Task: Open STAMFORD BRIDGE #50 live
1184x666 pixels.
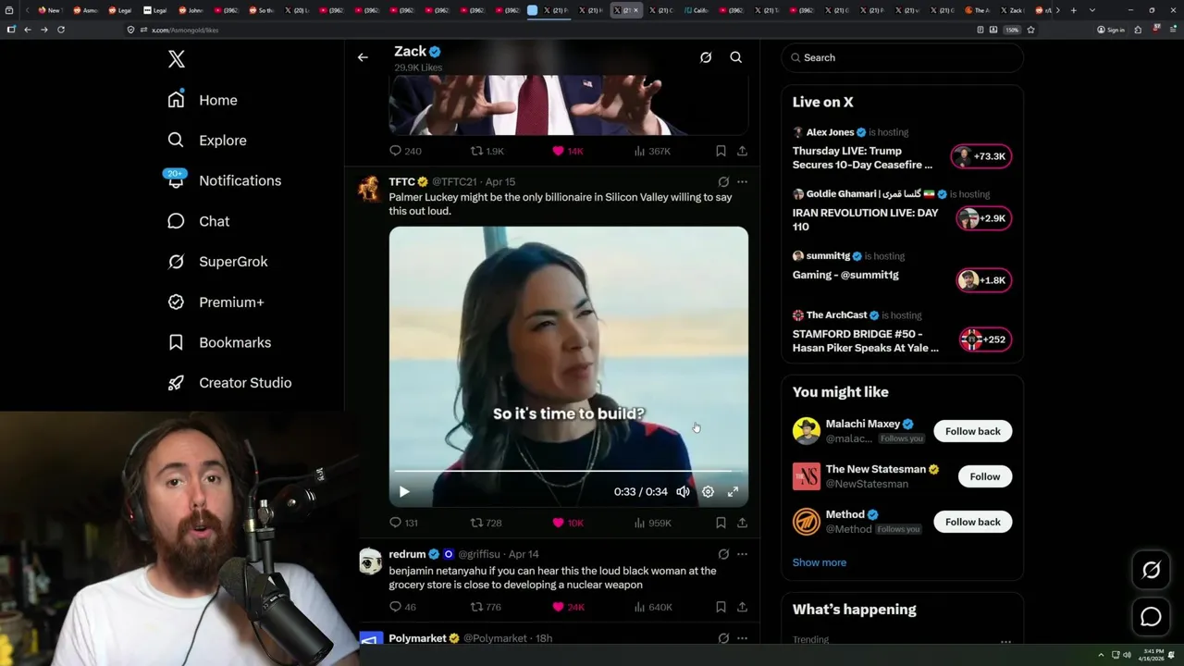Action: click(x=985, y=339)
